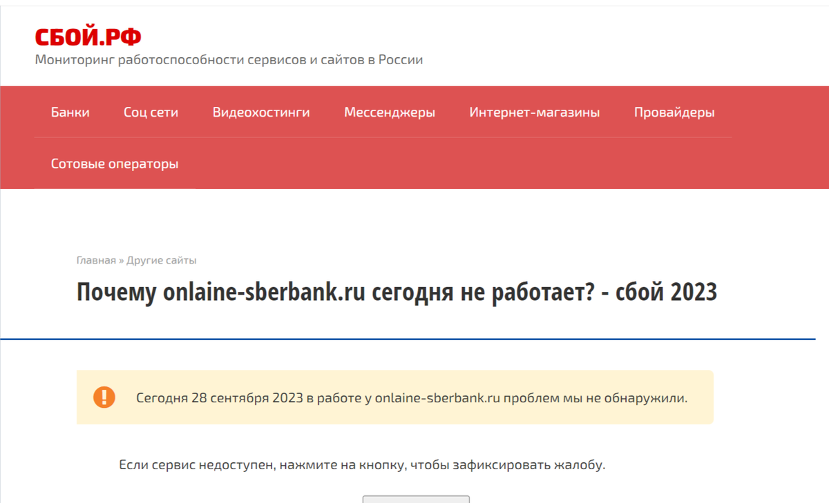Click the page heading about onlaine-sberbank.ru

397,293
